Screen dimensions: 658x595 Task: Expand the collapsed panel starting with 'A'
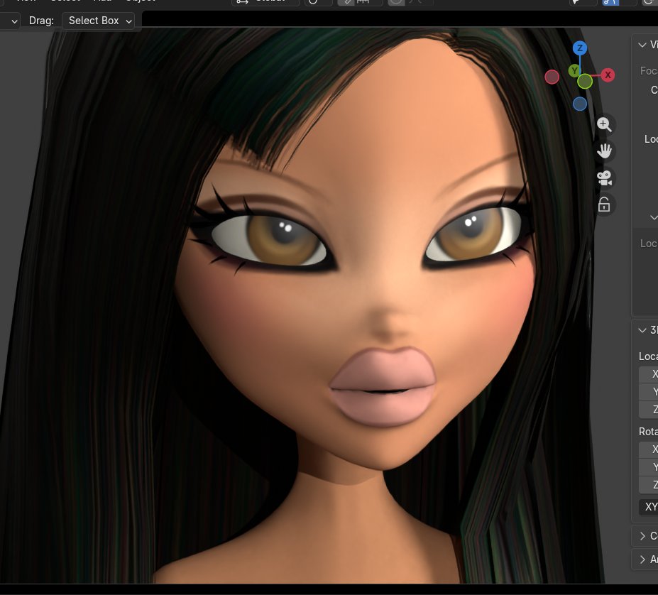(642, 559)
